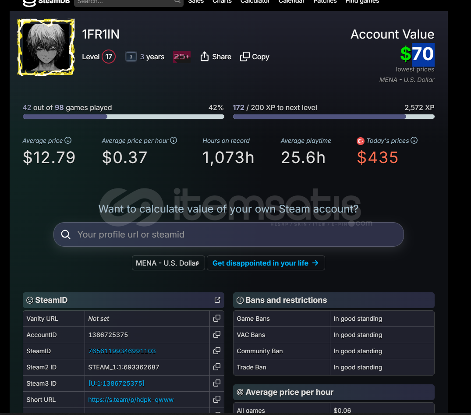Click Get disappointed in your life button
The image size is (471, 415).
coord(266,263)
